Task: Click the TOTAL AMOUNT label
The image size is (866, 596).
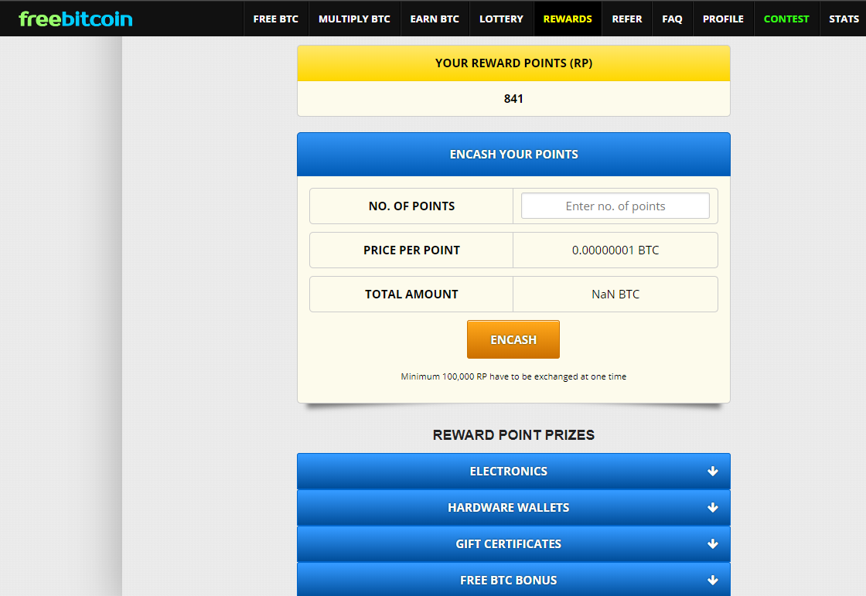Action: [x=411, y=295]
